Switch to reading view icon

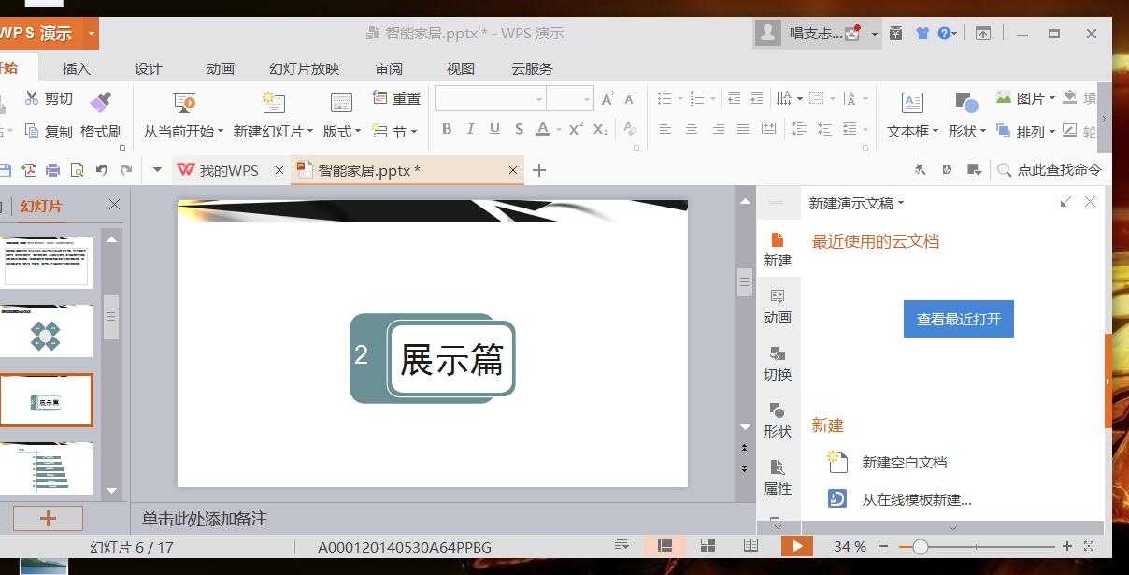(750, 546)
